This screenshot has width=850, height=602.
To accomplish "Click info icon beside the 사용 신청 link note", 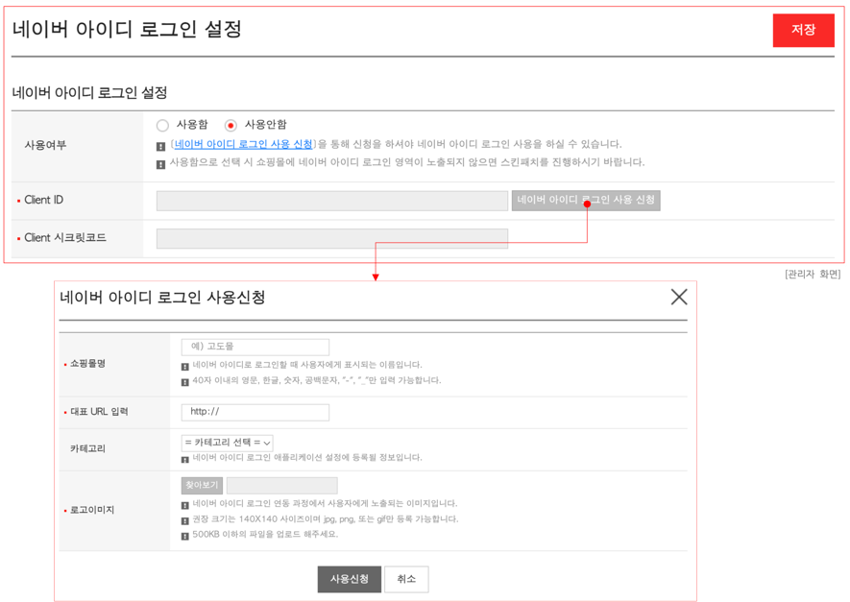I will coord(160,146).
